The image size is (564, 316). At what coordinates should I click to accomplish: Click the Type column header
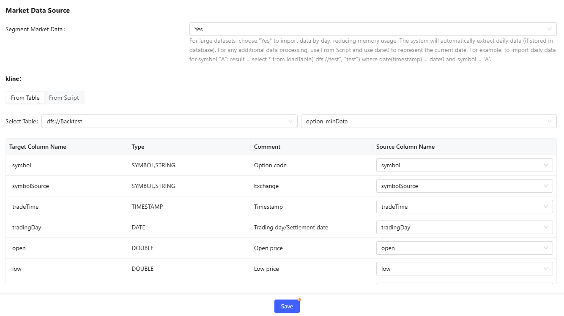(138, 147)
